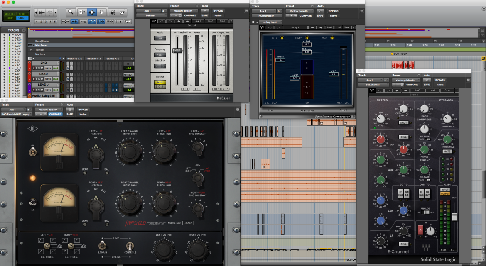Select the Pencil tool

click(x=123, y=12)
